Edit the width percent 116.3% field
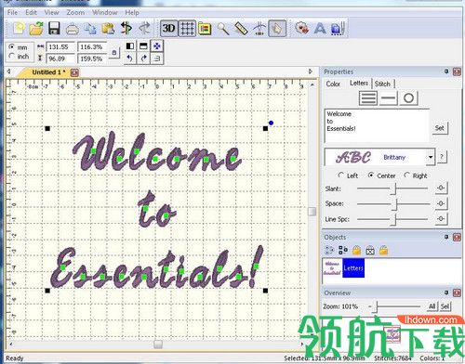Screen dimensions: 465x364 tap(92, 47)
